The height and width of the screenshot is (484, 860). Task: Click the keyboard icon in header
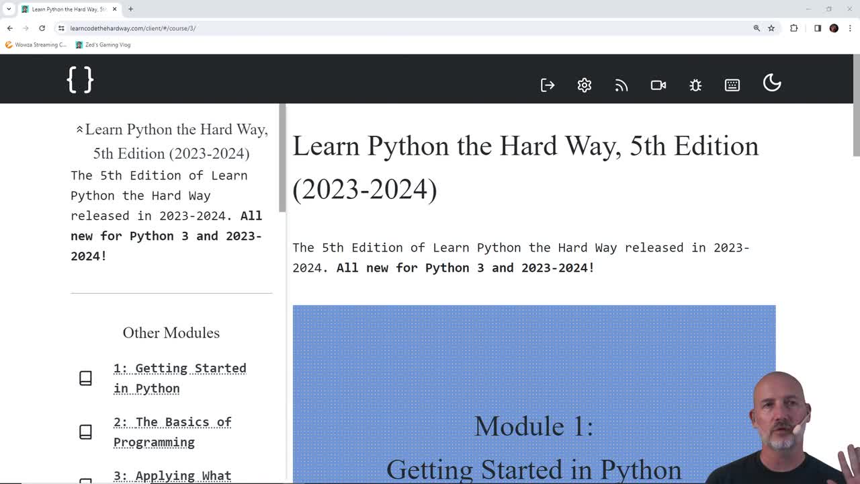(x=732, y=85)
